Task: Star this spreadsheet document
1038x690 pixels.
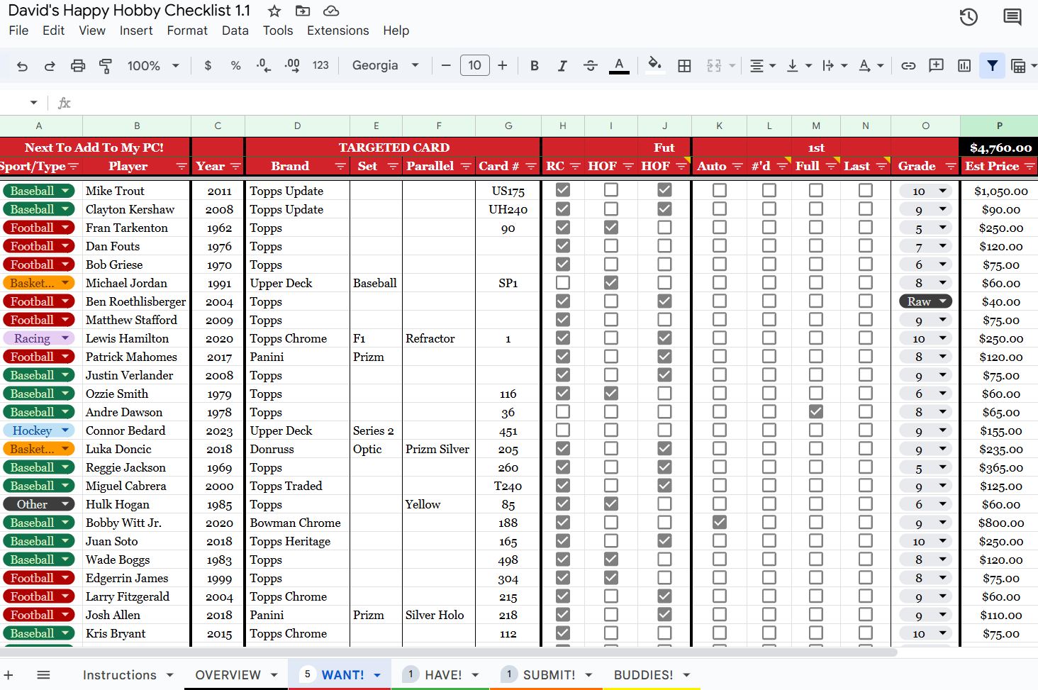Action: click(274, 11)
